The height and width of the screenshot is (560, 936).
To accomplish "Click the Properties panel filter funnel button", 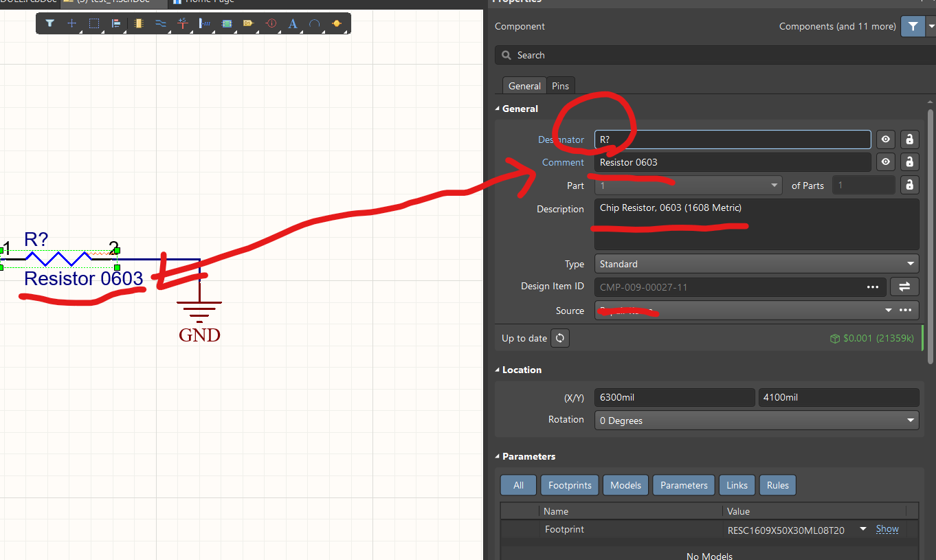I will click(x=913, y=27).
